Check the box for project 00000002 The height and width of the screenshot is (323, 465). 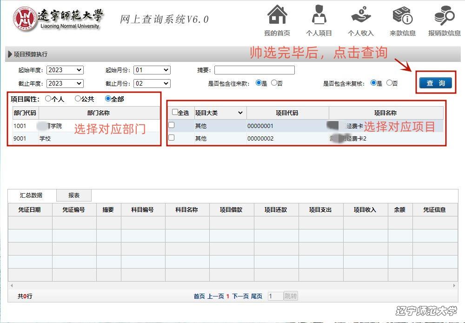[x=172, y=138]
